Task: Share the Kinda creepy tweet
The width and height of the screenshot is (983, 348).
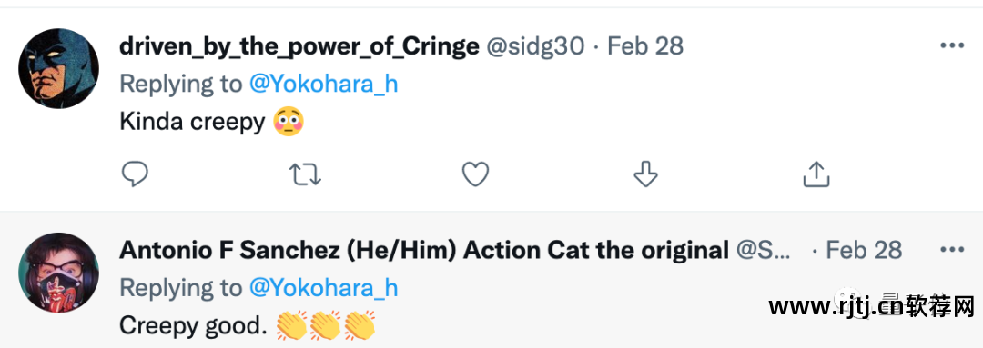Action: click(816, 174)
